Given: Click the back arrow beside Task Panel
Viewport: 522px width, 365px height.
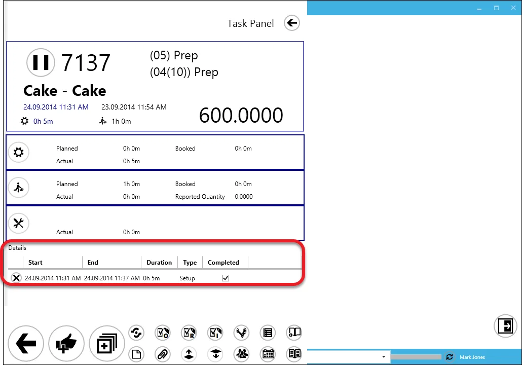Looking at the screenshot, I should (x=291, y=23).
